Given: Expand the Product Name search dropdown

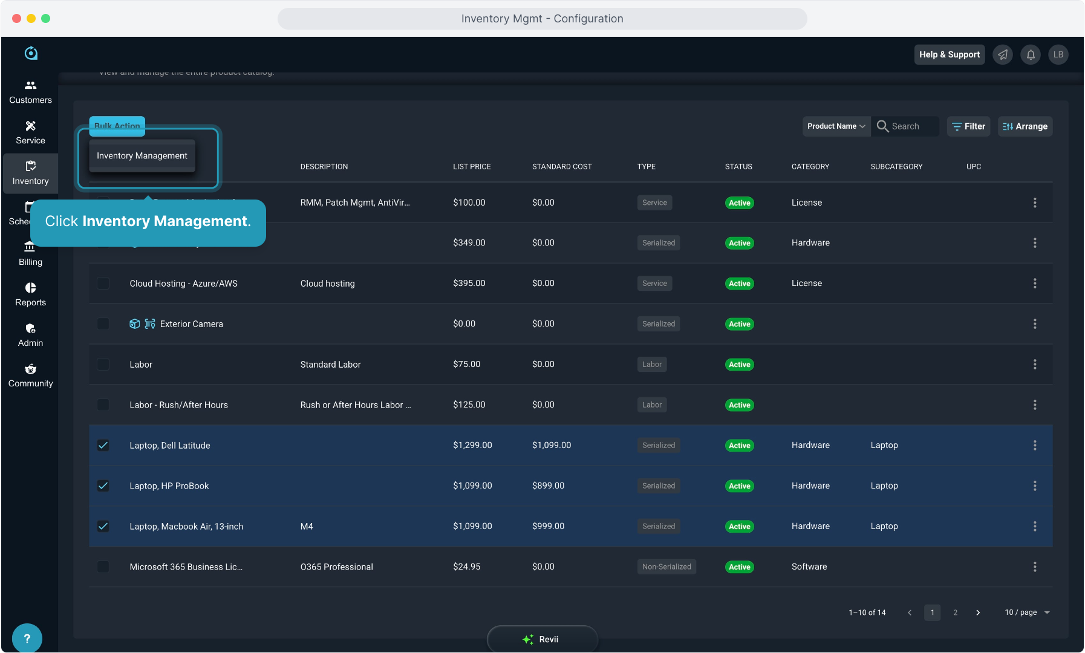Looking at the screenshot, I should 836,126.
